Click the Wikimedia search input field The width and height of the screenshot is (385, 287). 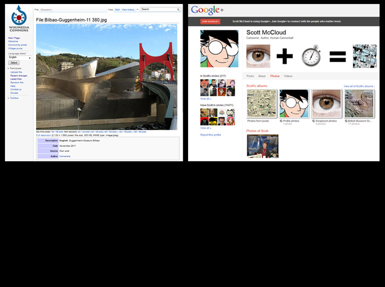(x=158, y=9)
